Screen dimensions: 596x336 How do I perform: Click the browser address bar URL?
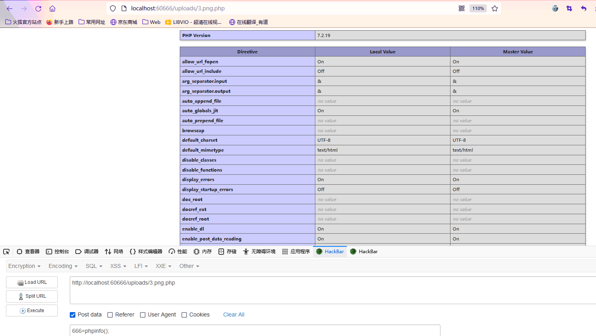[178, 8]
